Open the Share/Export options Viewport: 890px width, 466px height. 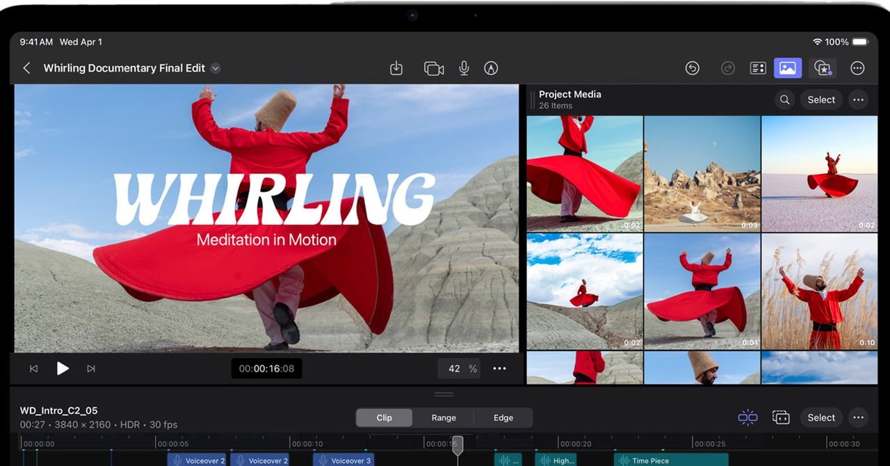(x=396, y=67)
